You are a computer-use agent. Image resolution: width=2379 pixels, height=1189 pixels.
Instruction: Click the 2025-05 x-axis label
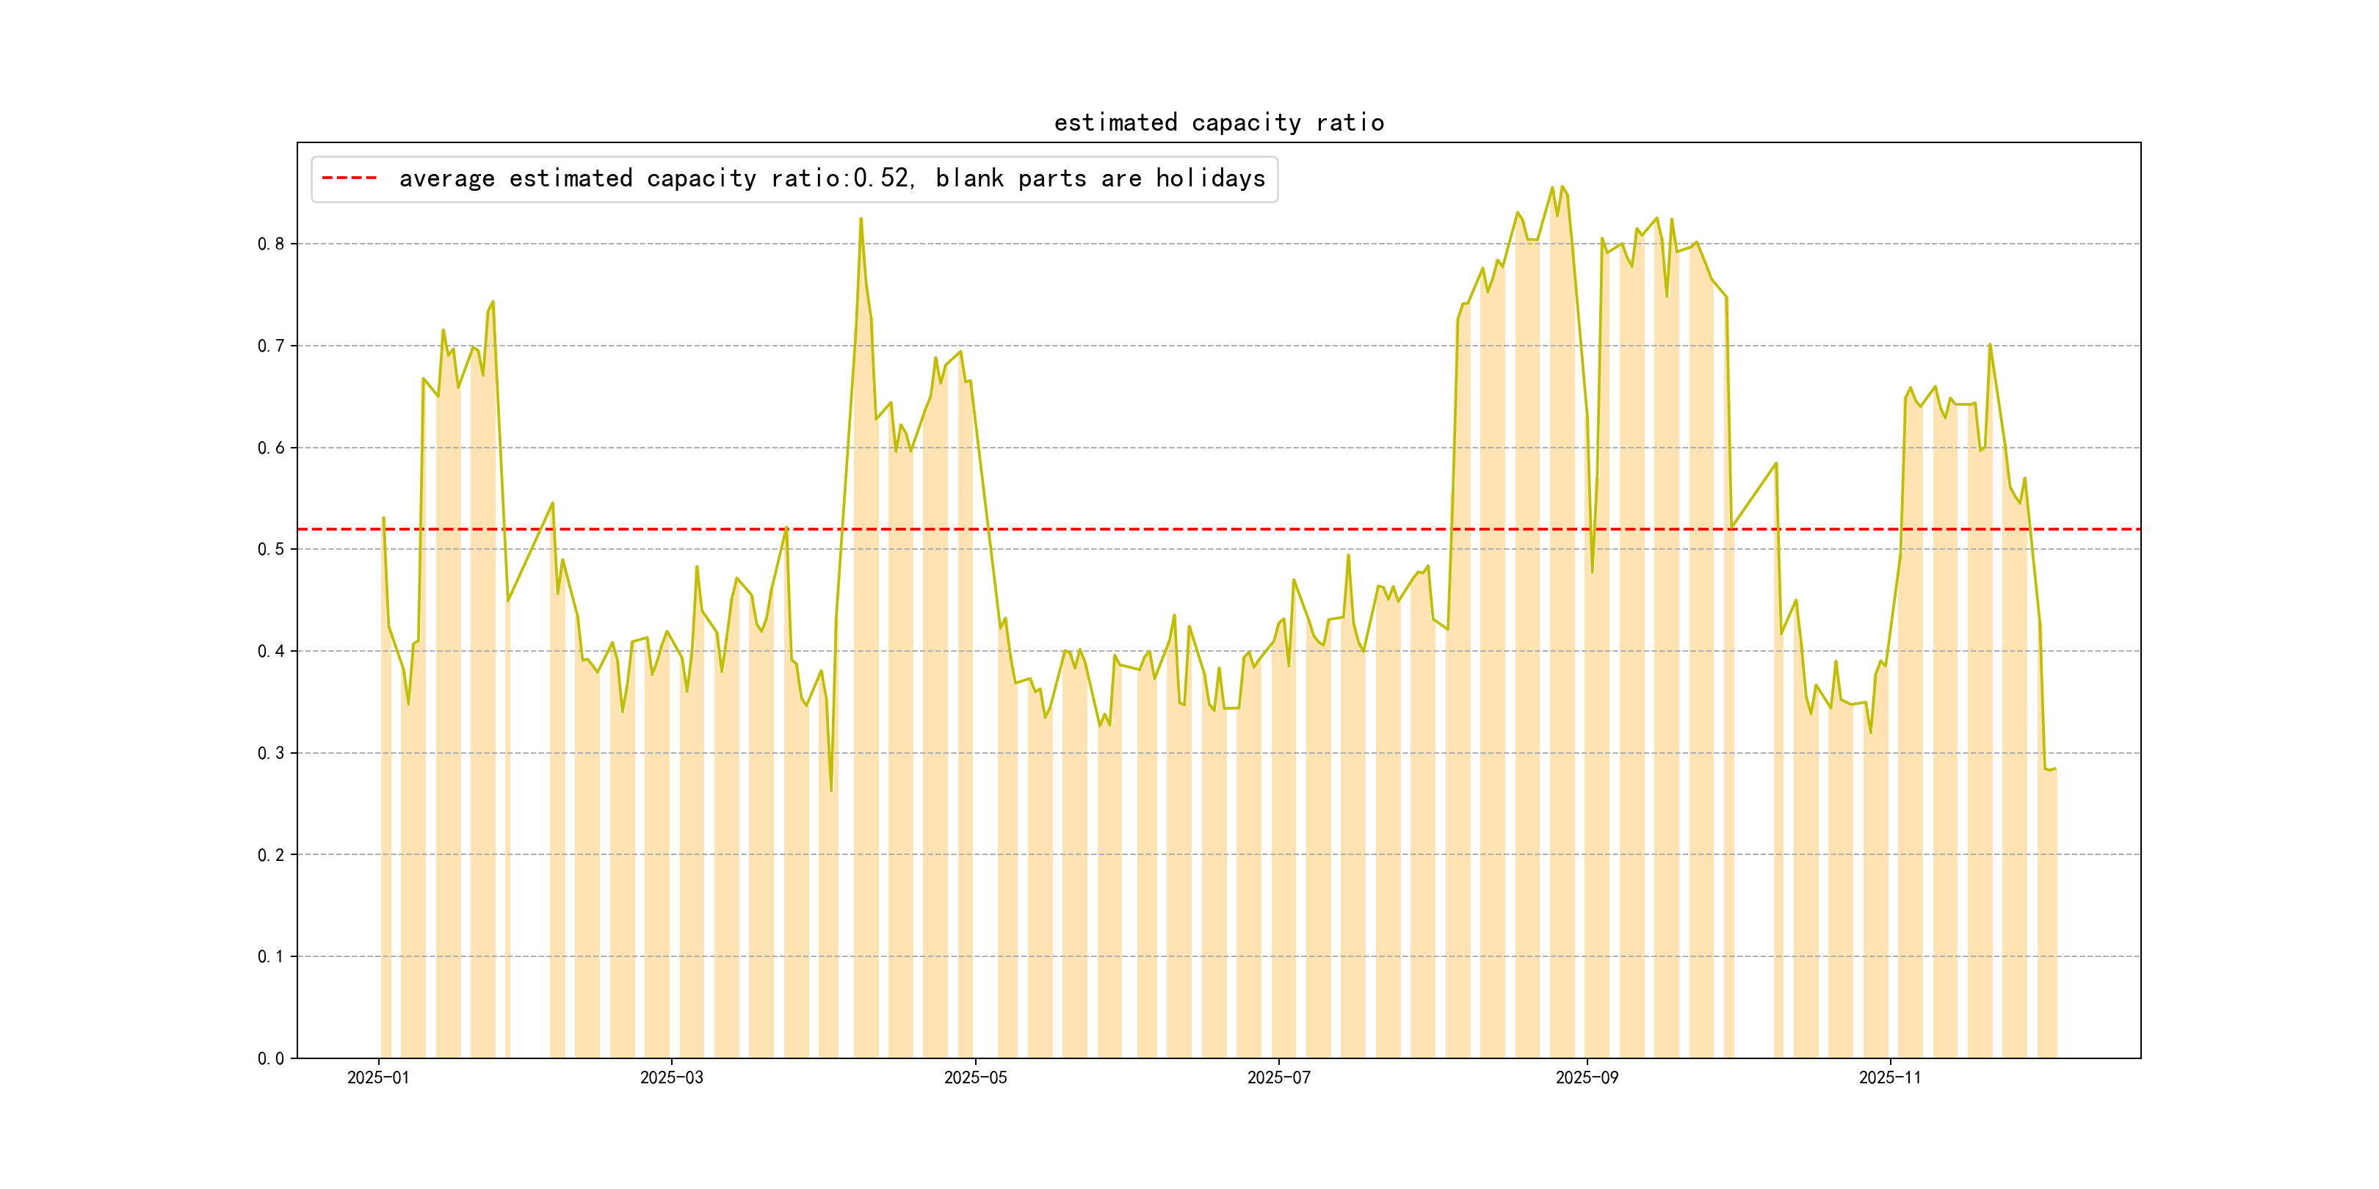tap(975, 1077)
